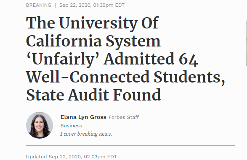Click 'State Audit Found' in the headline
The width and height of the screenshot is (247, 160).
tap(93, 95)
